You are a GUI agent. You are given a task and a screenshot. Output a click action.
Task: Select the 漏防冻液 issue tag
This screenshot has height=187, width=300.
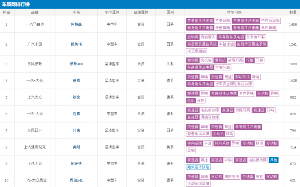(x=232, y=176)
